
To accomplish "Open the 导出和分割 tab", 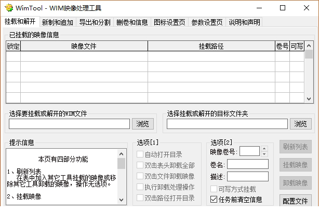I will 95,22.
